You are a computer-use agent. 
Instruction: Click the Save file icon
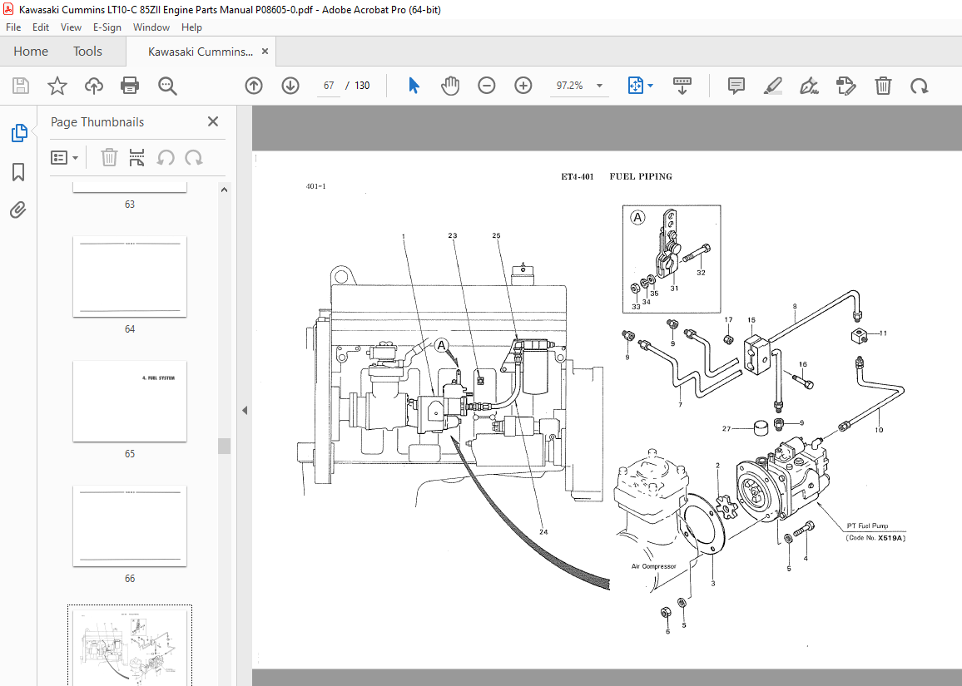[x=21, y=86]
